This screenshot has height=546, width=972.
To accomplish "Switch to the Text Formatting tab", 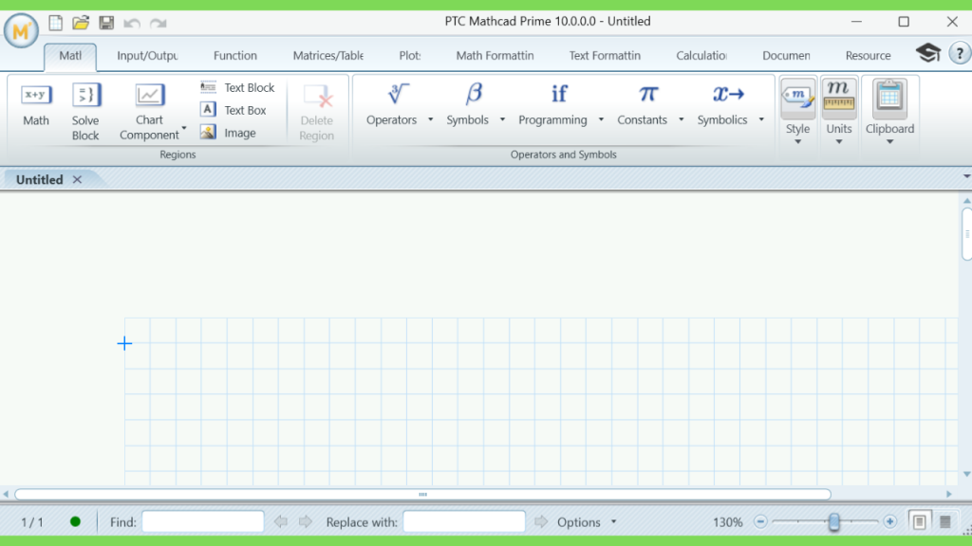I will (605, 56).
